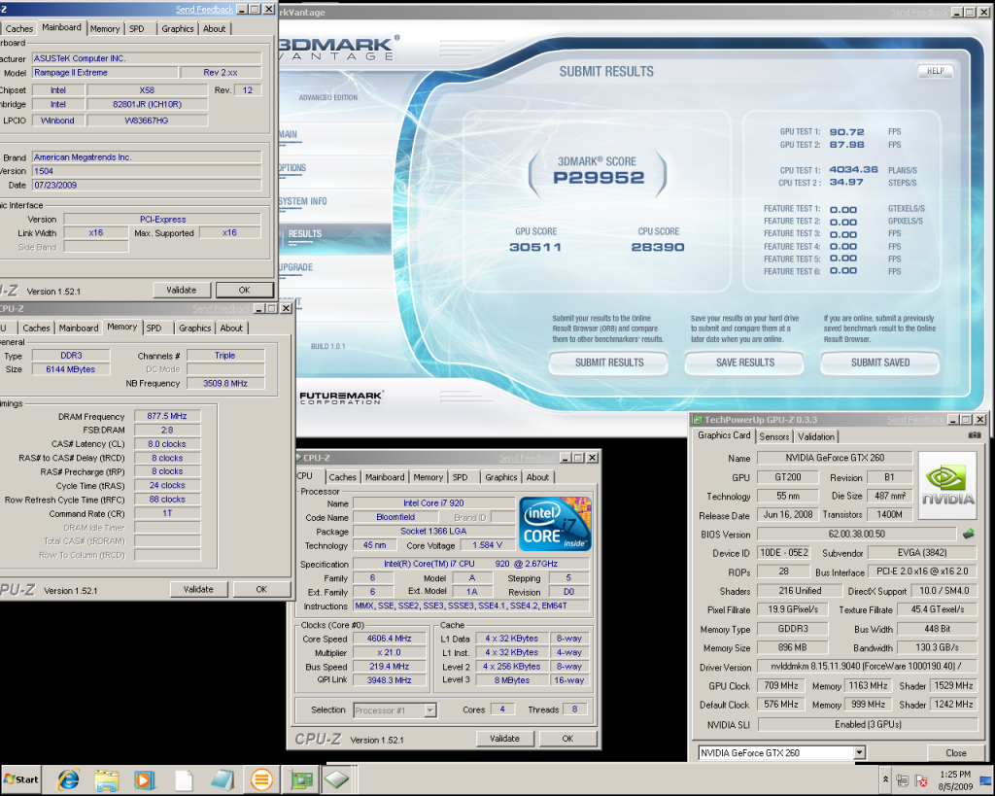Viewport: 995px width, 796px height.
Task: Open the Graphics tab in the CPU window
Action: (500, 476)
